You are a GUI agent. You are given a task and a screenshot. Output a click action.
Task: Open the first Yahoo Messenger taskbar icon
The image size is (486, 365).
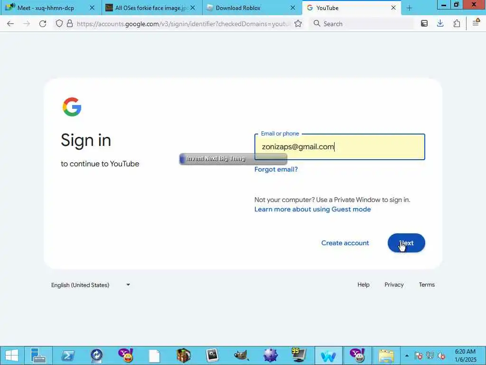pyautogui.click(x=125, y=355)
